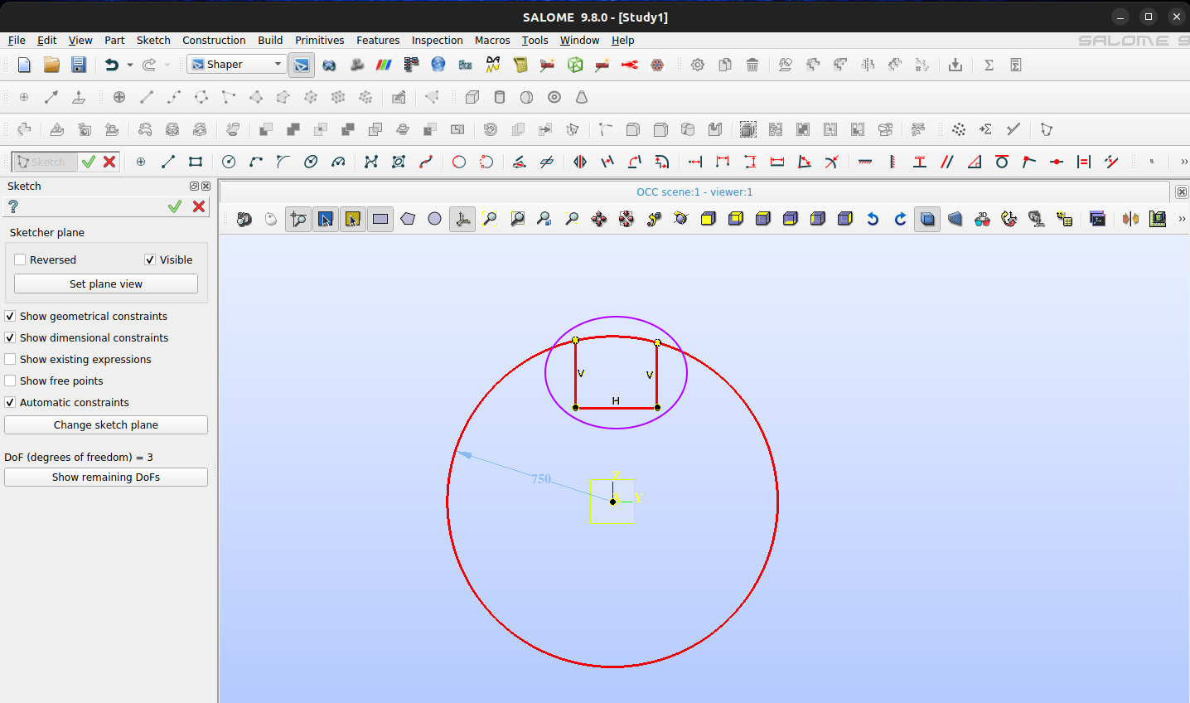Toggle the Visible checkbox
This screenshot has width=1190, height=703.
pyautogui.click(x=150, y=259)
